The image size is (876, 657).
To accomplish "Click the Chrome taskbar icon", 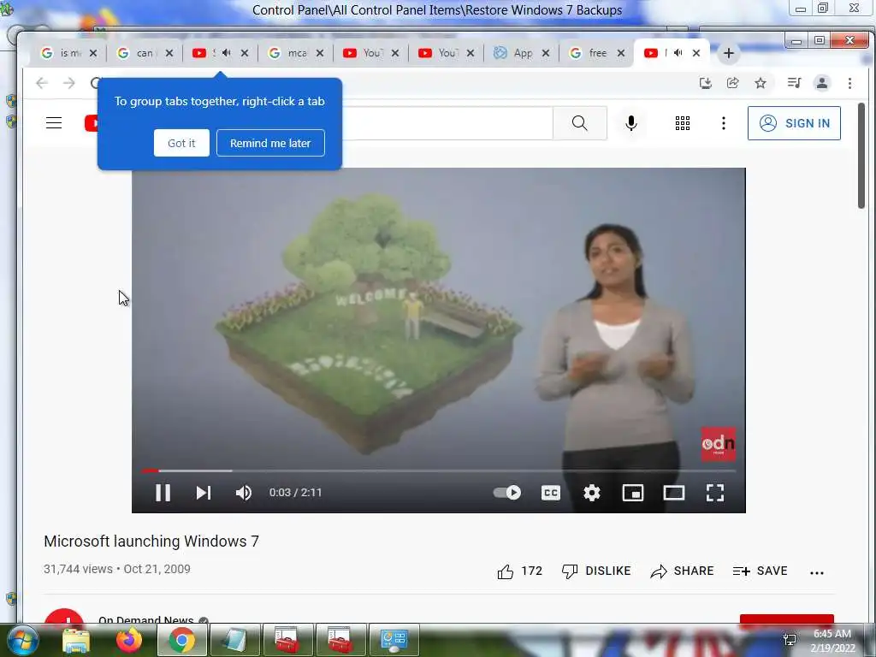I will pos(182,640).
